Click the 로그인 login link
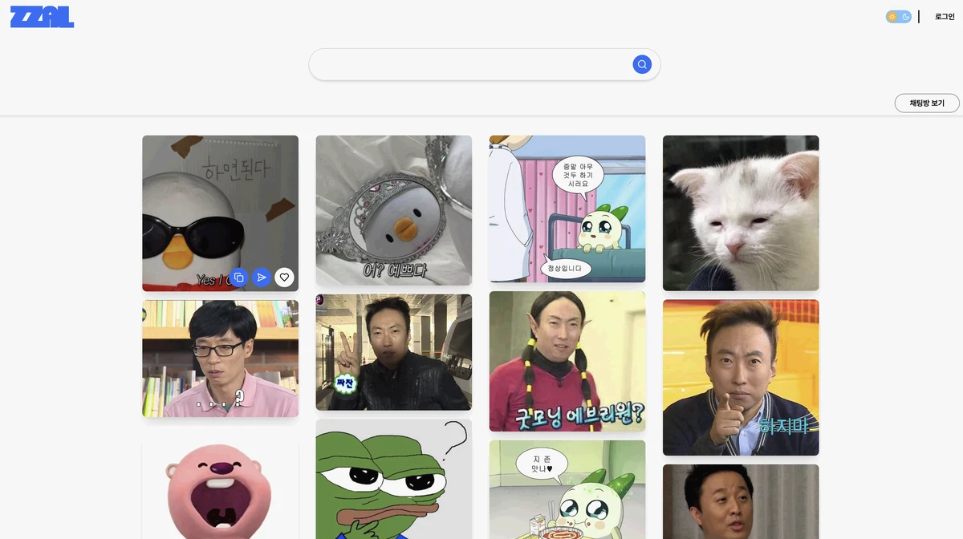Screen dimensions: 963x539 (x=945, y=17)
